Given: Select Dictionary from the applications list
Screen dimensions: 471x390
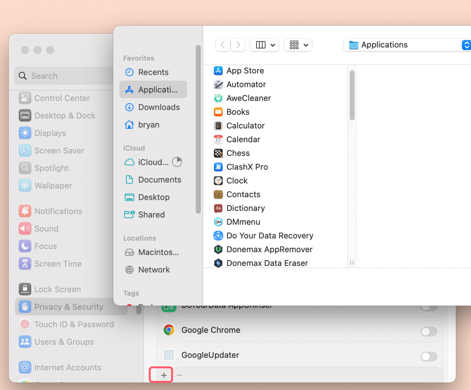Looking at the screenshot, I should click(246, 208).
